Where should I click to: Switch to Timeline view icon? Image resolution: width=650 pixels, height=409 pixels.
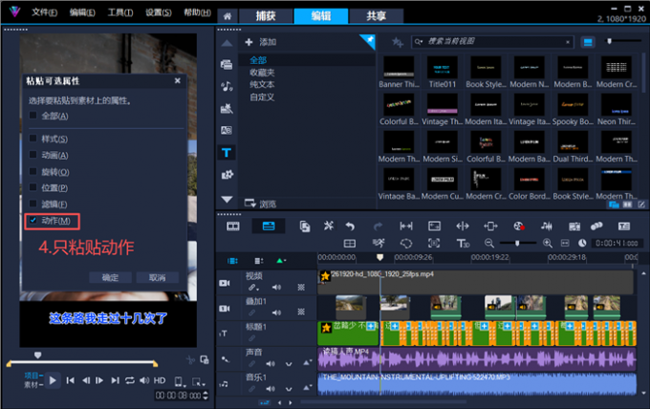[x=269, y=226]
